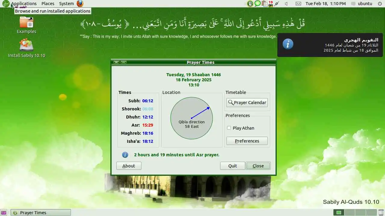Click the Subh time 06:12

148,101
